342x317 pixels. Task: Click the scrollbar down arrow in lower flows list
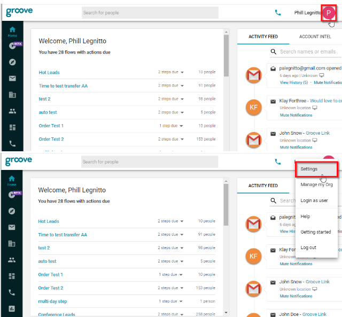coord(226,313)
